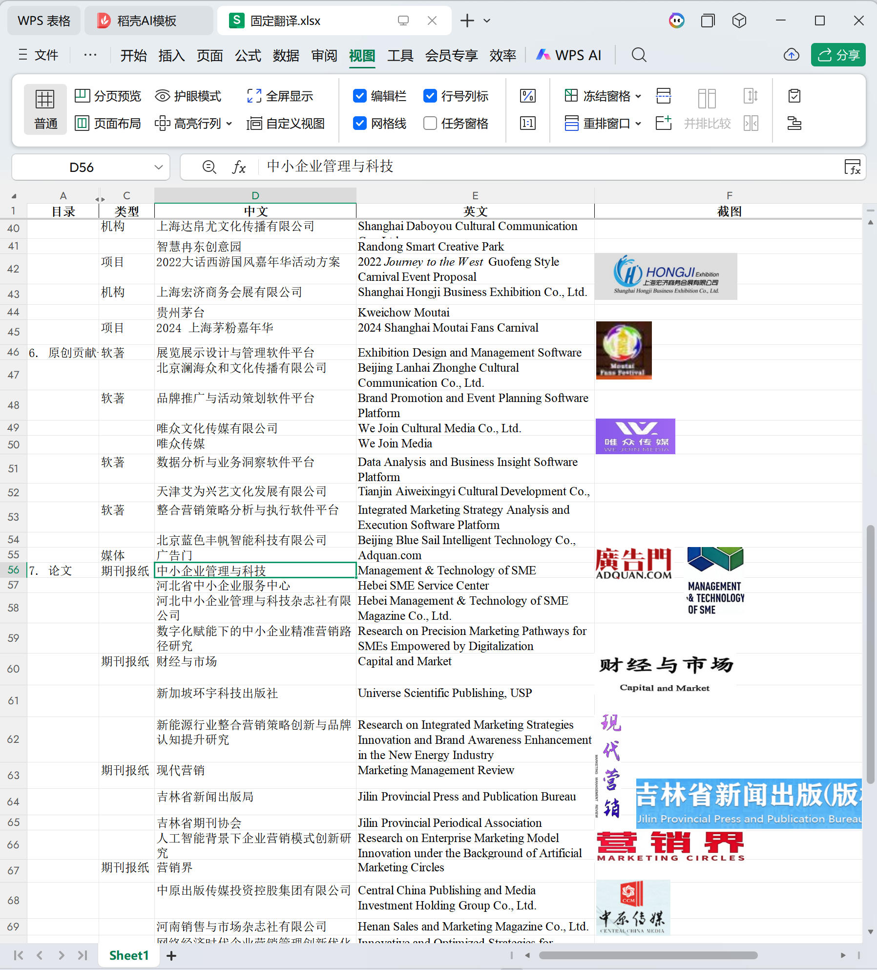877x970 pixels.
Task: Click the reset window position icon
Action: tap(751, 123)
